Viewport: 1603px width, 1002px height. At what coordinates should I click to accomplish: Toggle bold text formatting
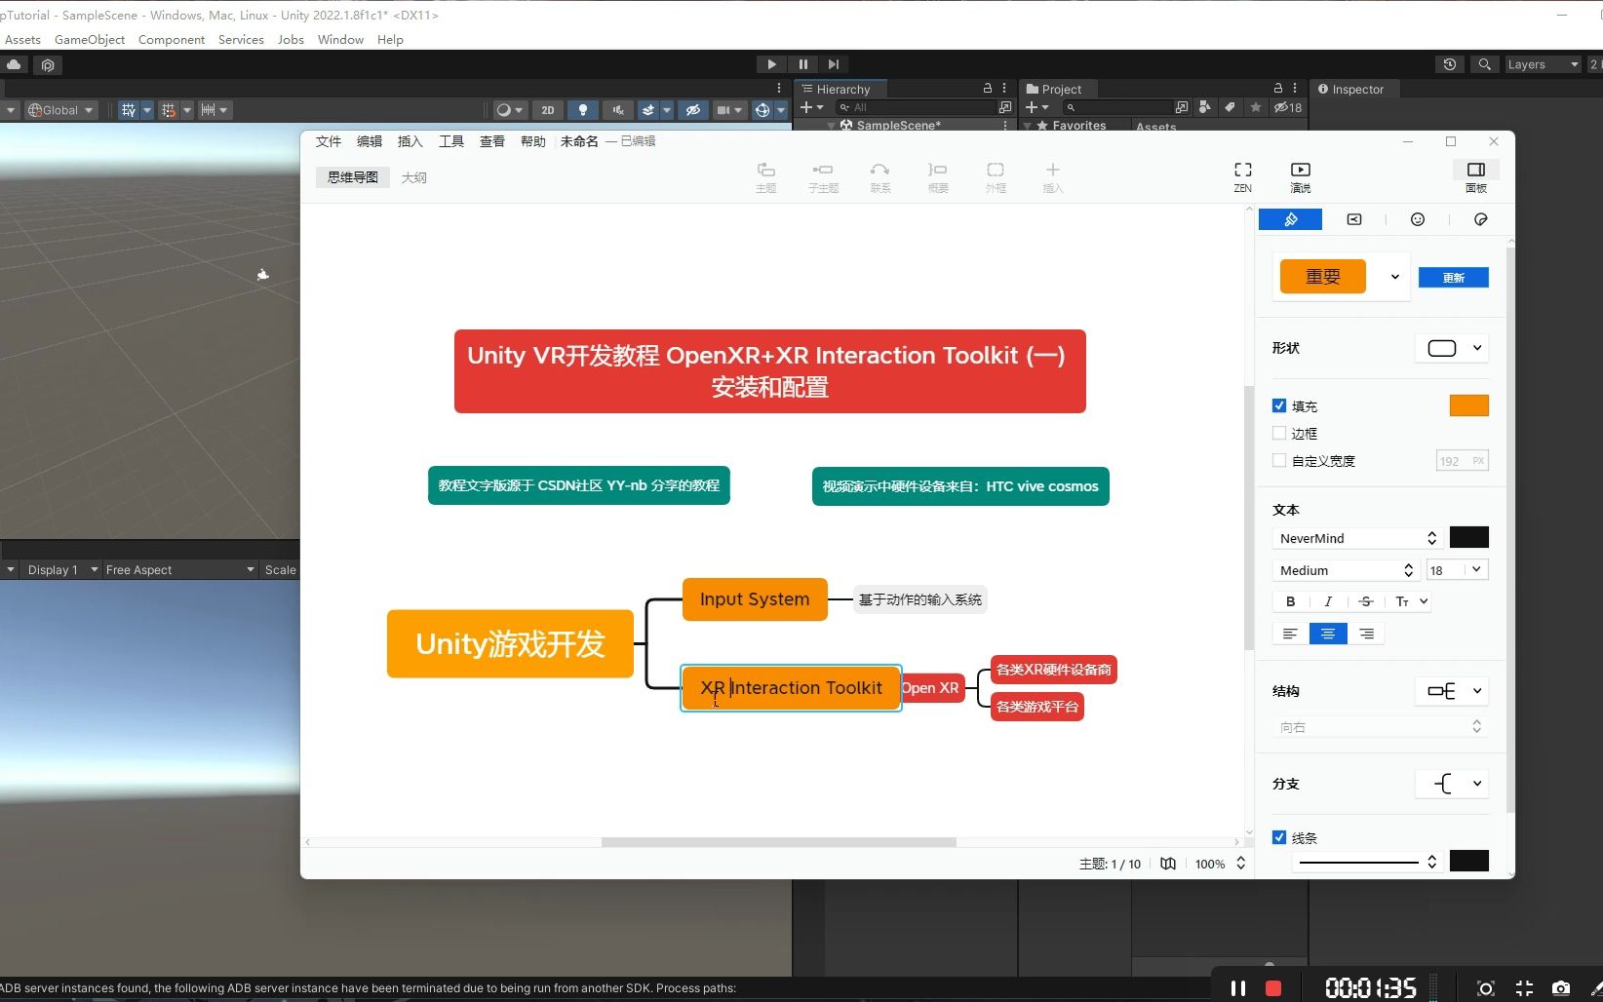point(1290,601)
